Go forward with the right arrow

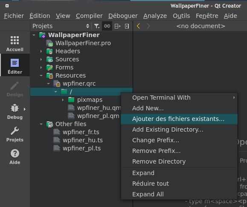click(148, 26)
